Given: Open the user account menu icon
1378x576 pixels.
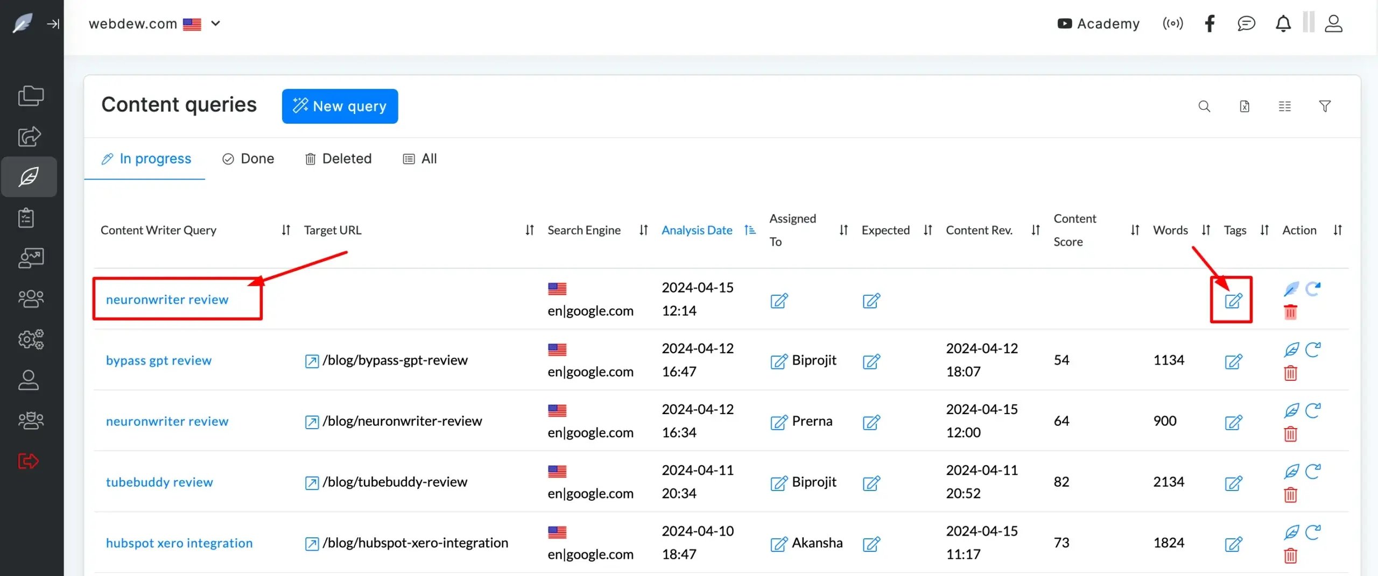Looking at the screenshot, I should pos(1333,24).
